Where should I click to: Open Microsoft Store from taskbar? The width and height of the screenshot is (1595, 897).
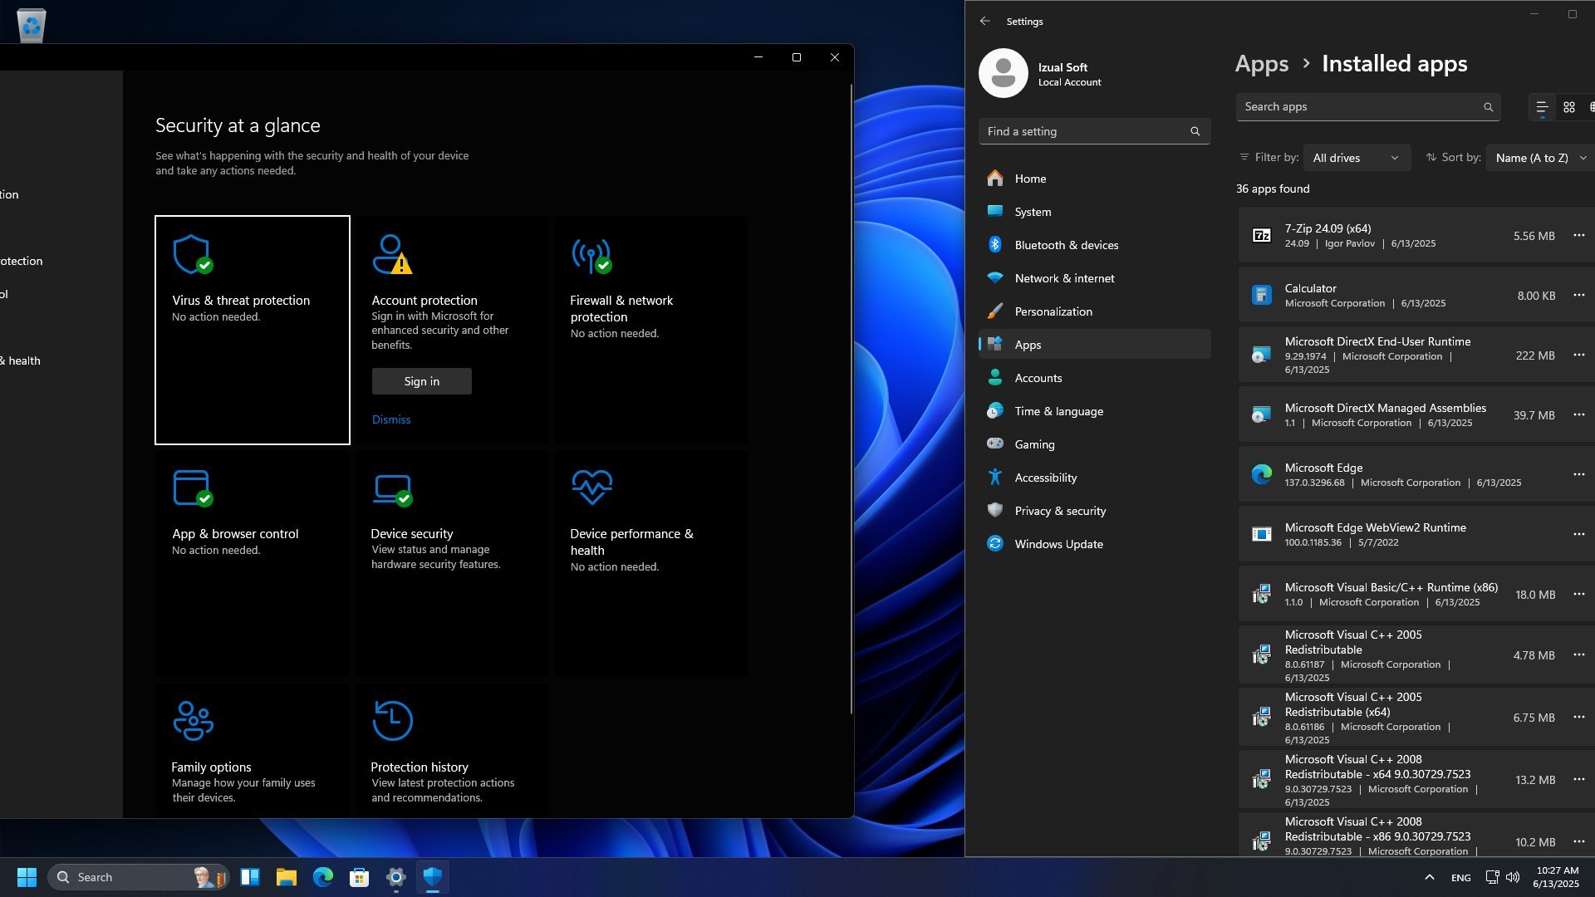point(360,877)
